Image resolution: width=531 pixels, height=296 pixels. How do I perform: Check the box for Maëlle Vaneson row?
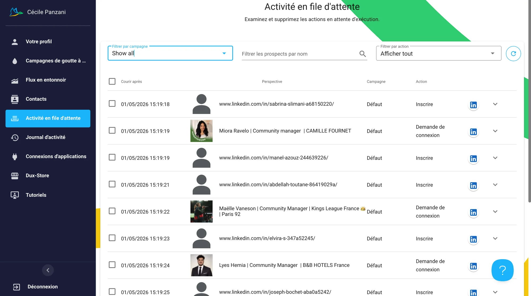click(x=112, y=211)
